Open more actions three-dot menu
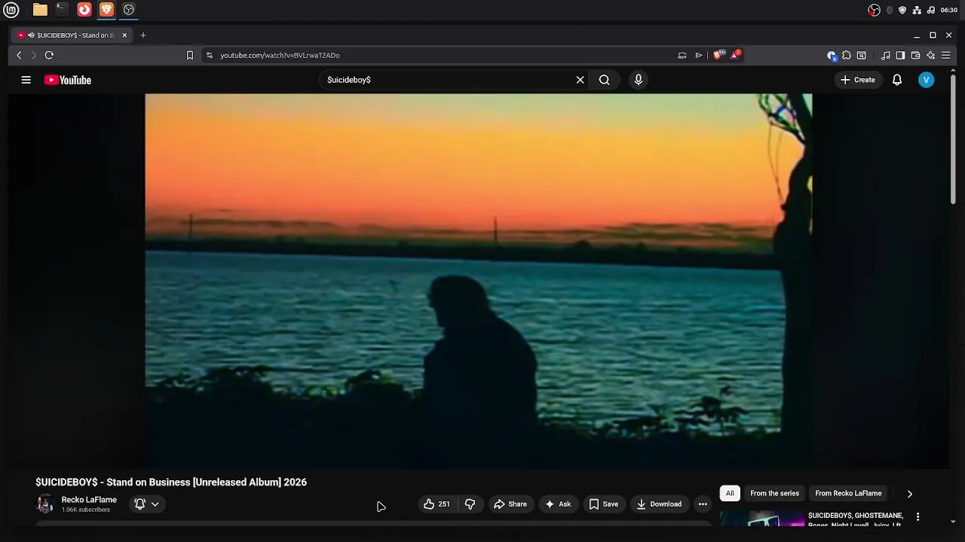 coord(703,504)
